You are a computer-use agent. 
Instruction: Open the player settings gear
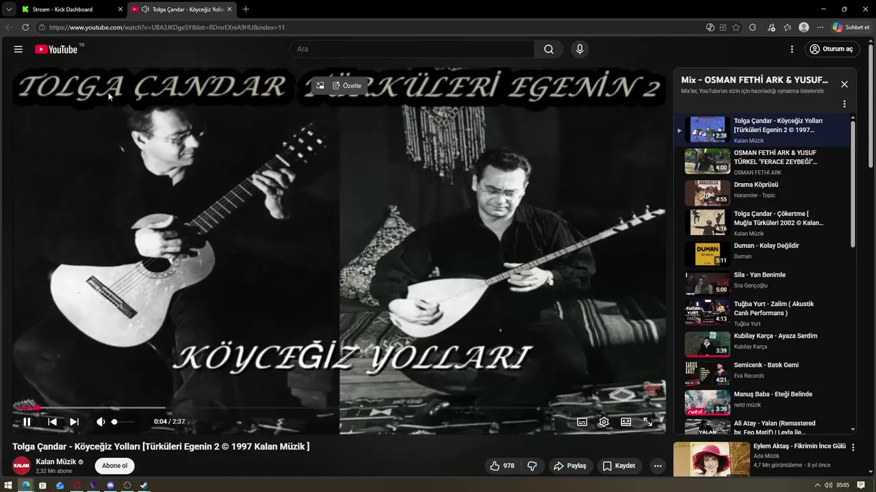coord(604,422)
